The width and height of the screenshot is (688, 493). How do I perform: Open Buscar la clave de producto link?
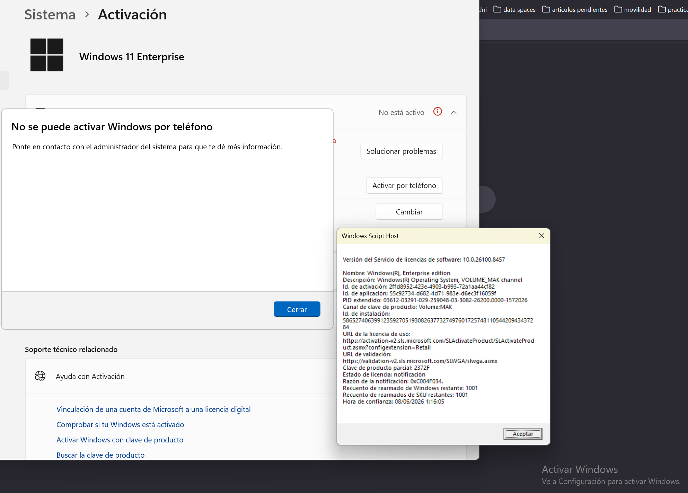tap(100, 455)
